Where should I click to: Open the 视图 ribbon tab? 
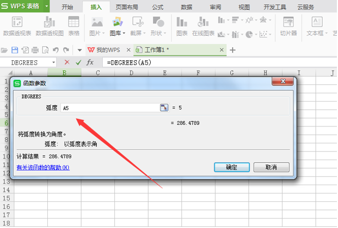[x=244, y=7]
